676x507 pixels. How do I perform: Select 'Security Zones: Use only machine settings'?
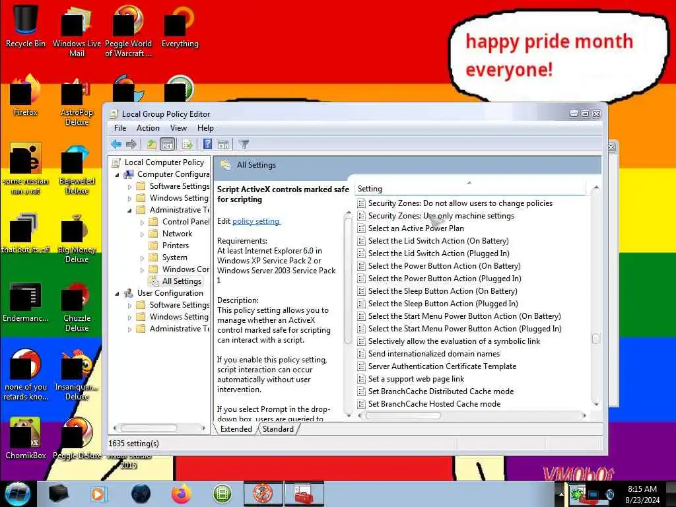[441, 216]
